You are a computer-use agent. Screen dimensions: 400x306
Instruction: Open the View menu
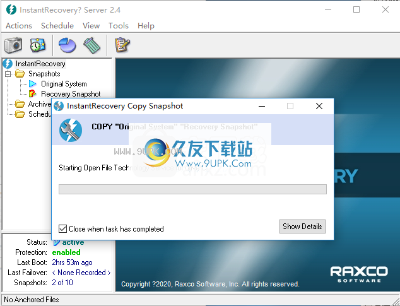tap(91, 26)
